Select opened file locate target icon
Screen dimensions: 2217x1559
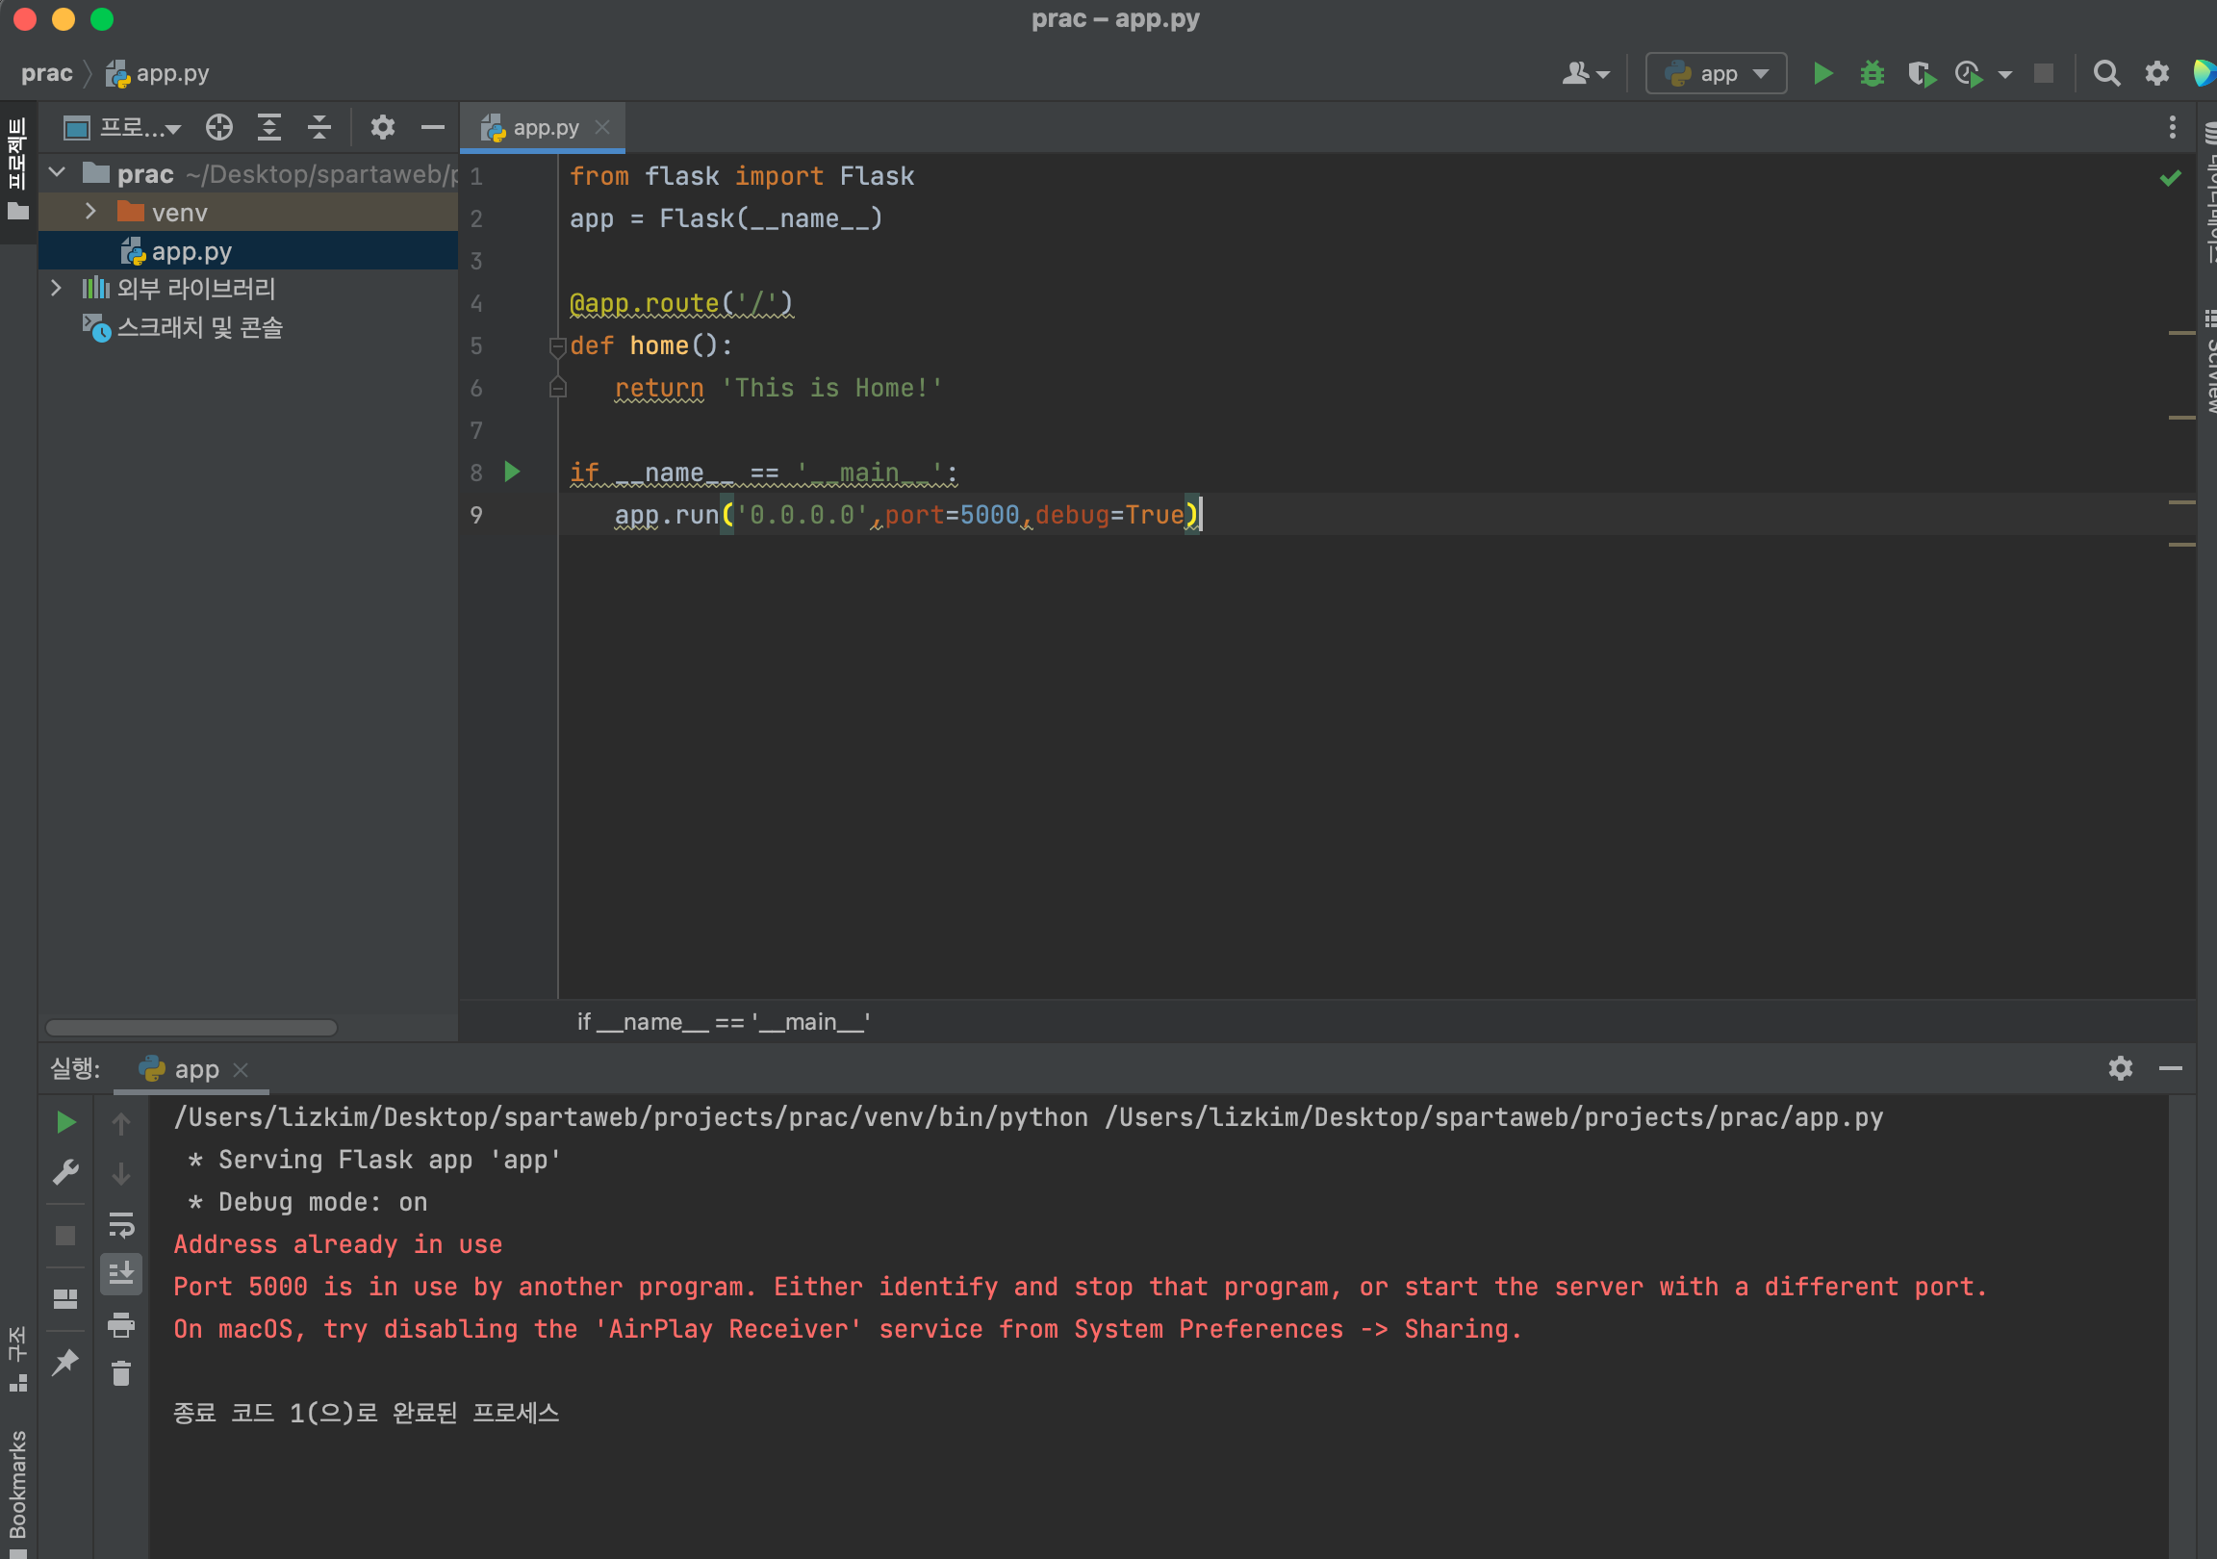coord(219,127)
